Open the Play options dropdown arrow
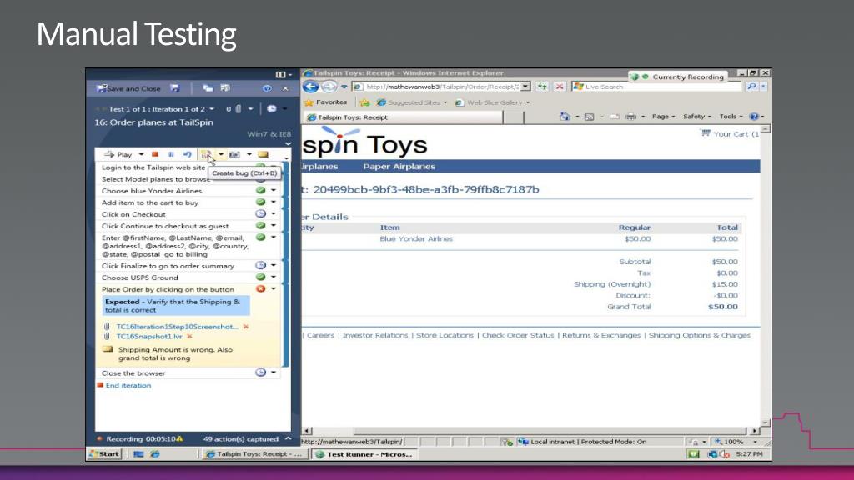Screen dimensions: 854x480 (x=141, y=154)
